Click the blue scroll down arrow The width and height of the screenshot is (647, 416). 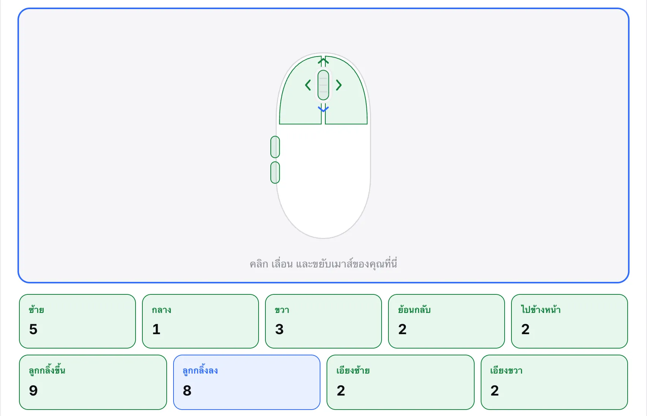[x=323, y=109]
